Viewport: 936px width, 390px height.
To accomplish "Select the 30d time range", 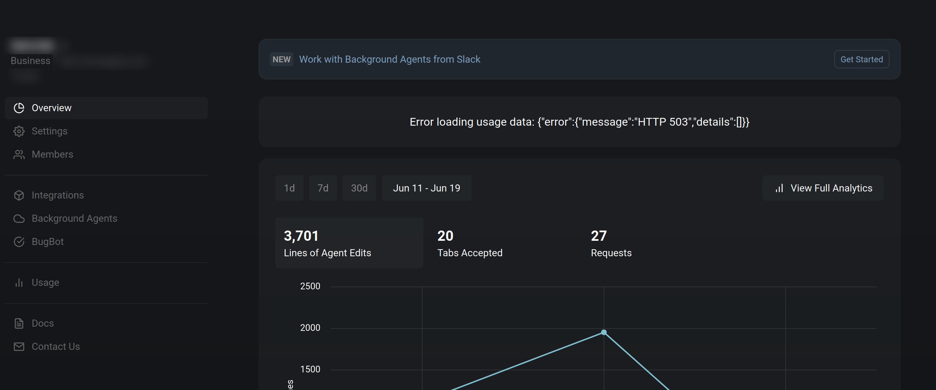I will (x=359, y=188).
